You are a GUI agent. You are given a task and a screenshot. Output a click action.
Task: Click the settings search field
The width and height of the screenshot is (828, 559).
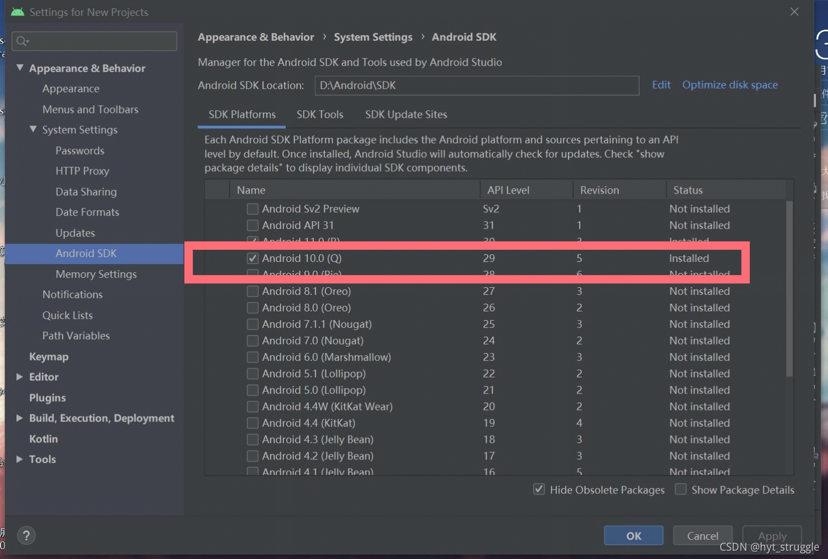click(x=95, y=41)
